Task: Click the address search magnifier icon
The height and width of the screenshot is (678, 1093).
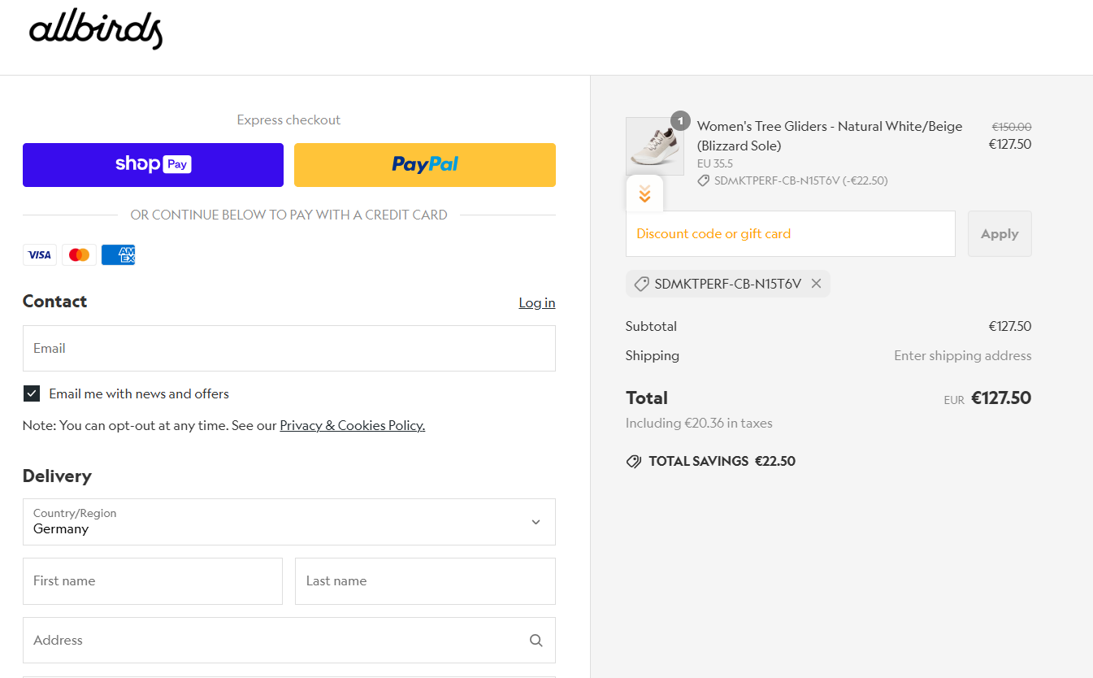Action: click(x=536, y=641)
